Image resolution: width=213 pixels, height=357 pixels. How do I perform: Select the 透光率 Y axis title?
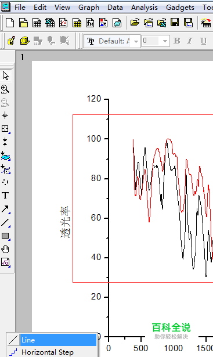[x=66, y=222]
